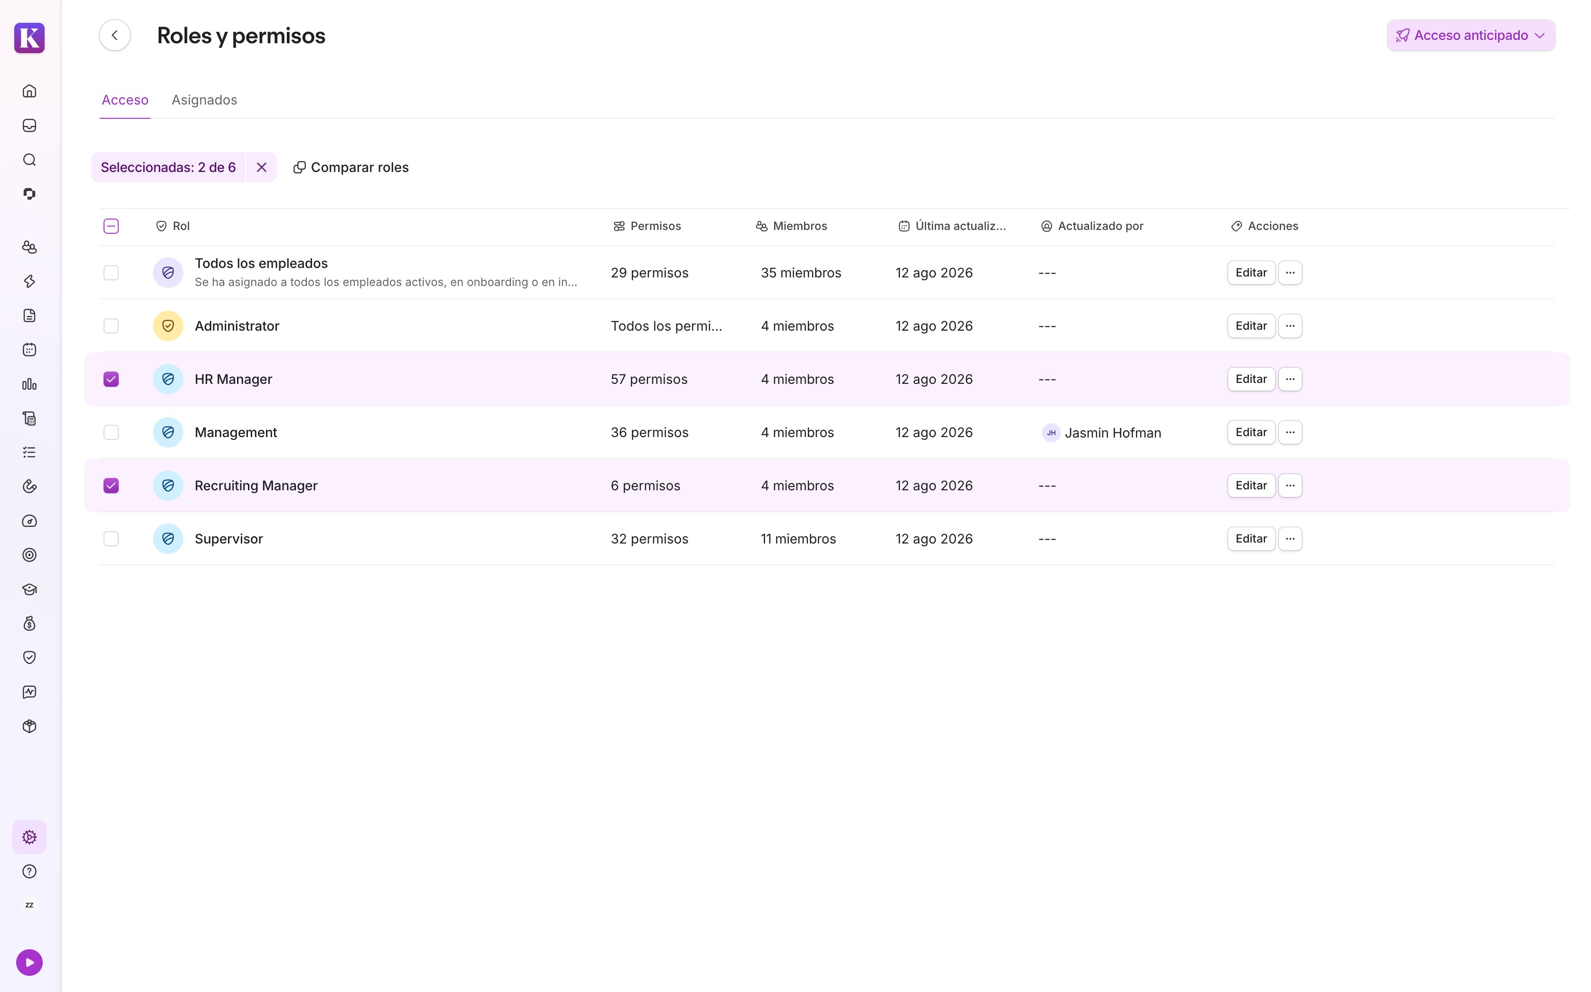Expand the Acceso anticipado dropdown
Image resolution: width=1591 pixels, height=992 pixels.
click(1470, 36)
